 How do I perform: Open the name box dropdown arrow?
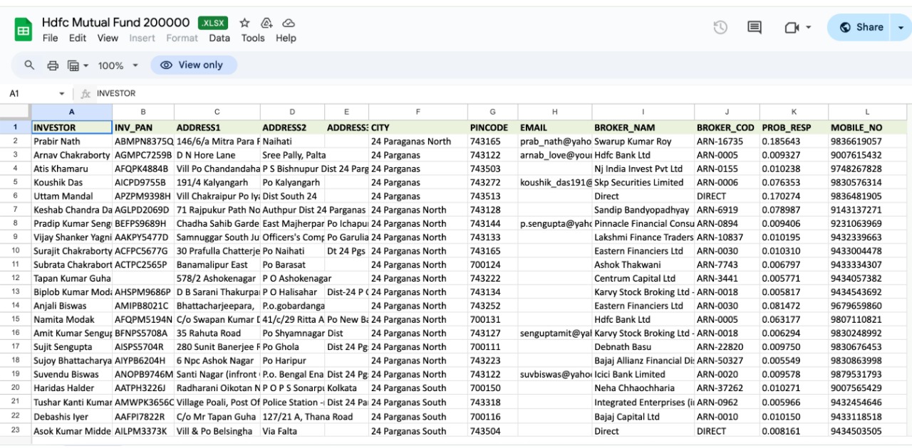click(61, 93)
